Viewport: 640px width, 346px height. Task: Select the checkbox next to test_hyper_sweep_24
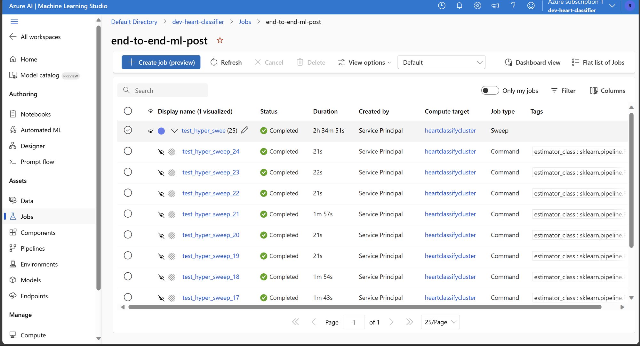pyautogui.click(x=127, y=151)
